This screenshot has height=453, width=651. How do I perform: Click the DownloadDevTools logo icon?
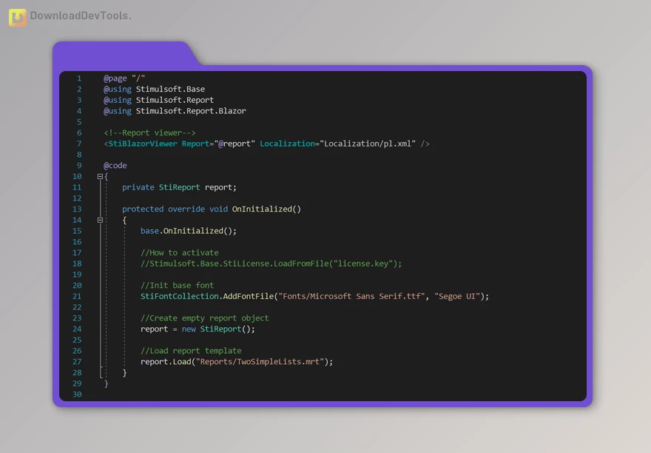(x=18, y=17)
